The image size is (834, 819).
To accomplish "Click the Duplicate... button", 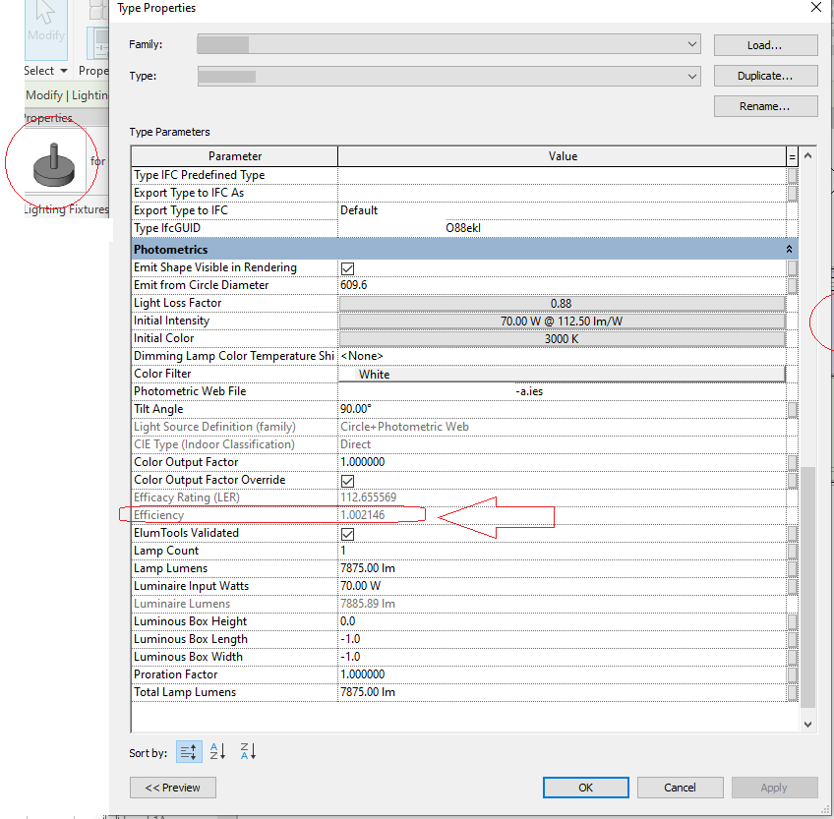I will click(765, 76).
